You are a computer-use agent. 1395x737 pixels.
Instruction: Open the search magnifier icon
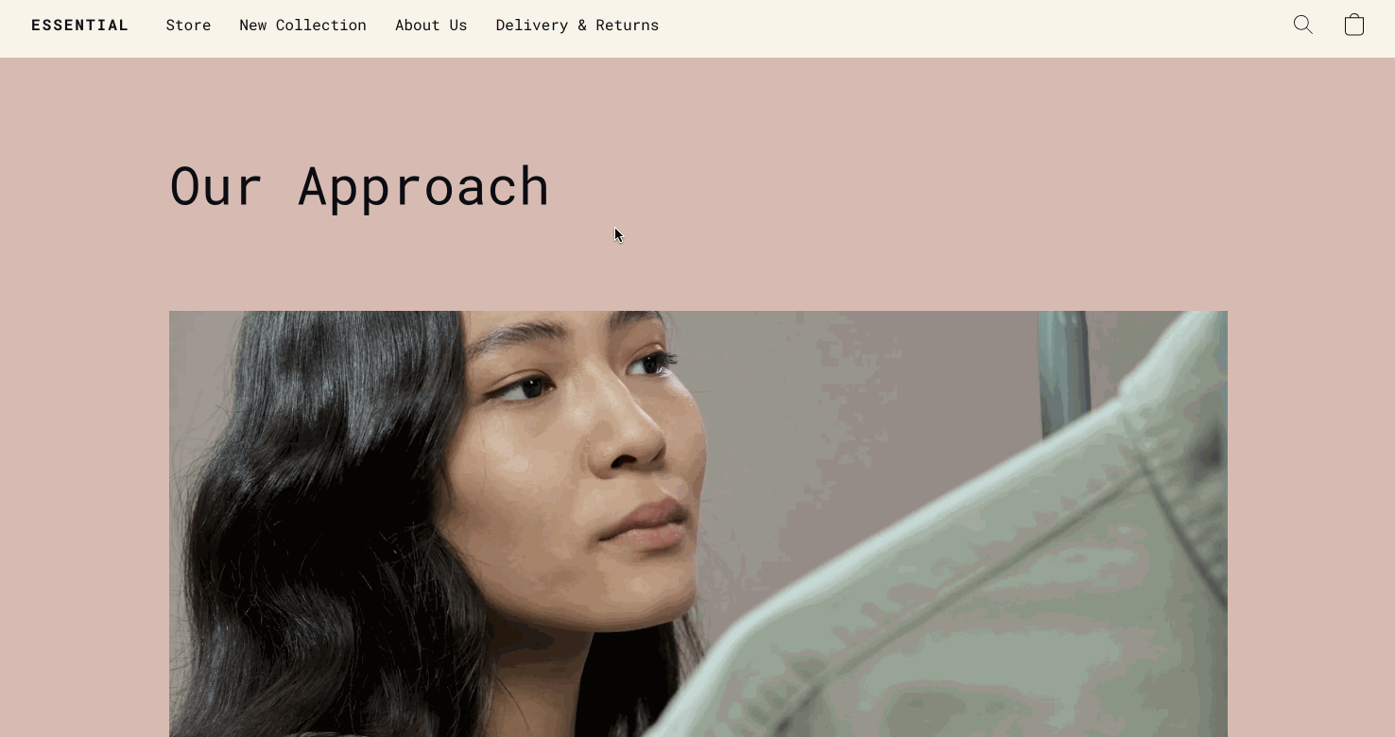click(1303, 25)
